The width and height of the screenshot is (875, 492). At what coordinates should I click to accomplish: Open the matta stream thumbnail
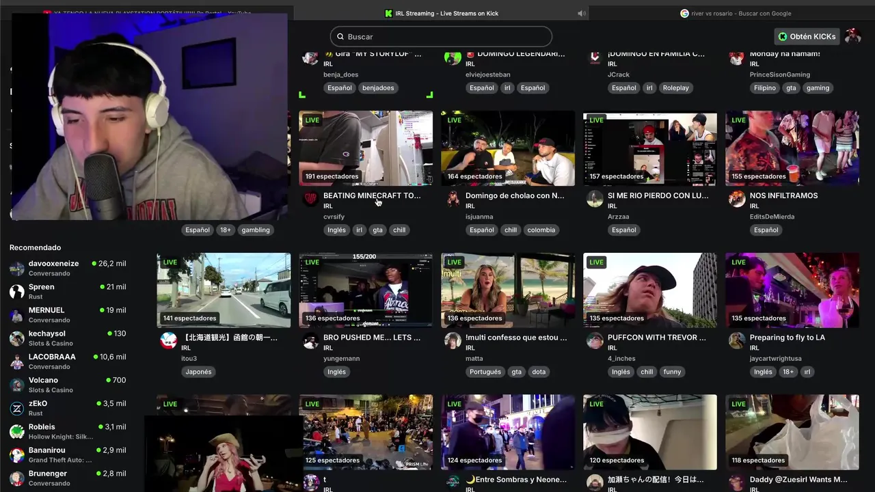pyautogui.click(x=508, y=290)
